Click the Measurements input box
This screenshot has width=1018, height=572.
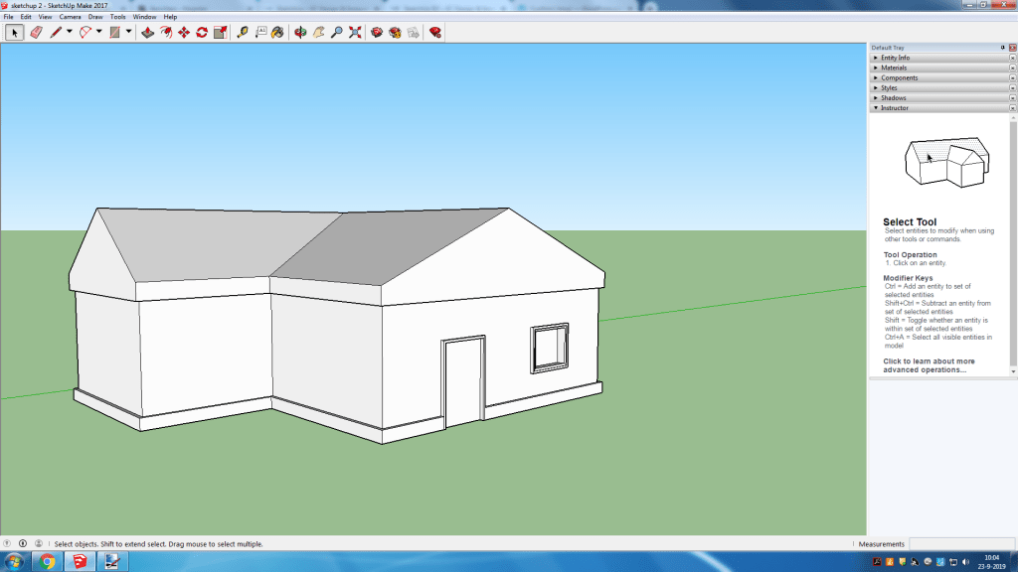pos(960,544)
